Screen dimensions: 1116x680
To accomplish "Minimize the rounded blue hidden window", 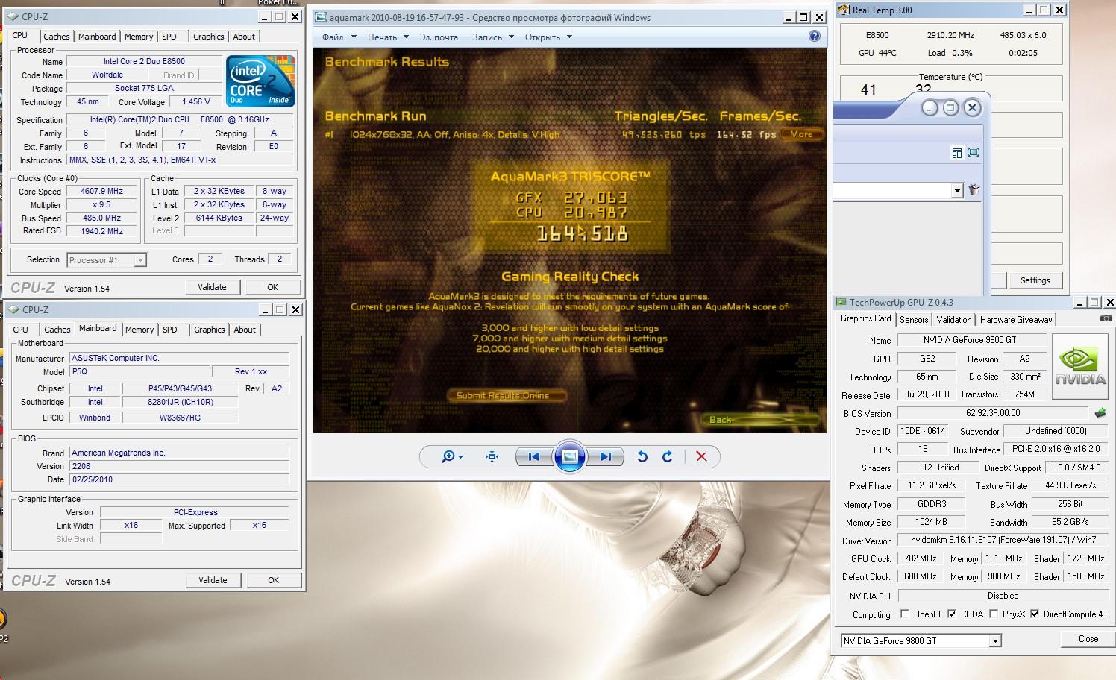I will [x=930, y=108].
